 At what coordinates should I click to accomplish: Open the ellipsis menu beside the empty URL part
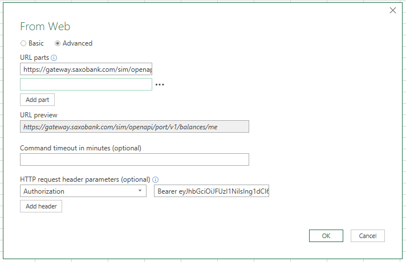tap(160, 85)
